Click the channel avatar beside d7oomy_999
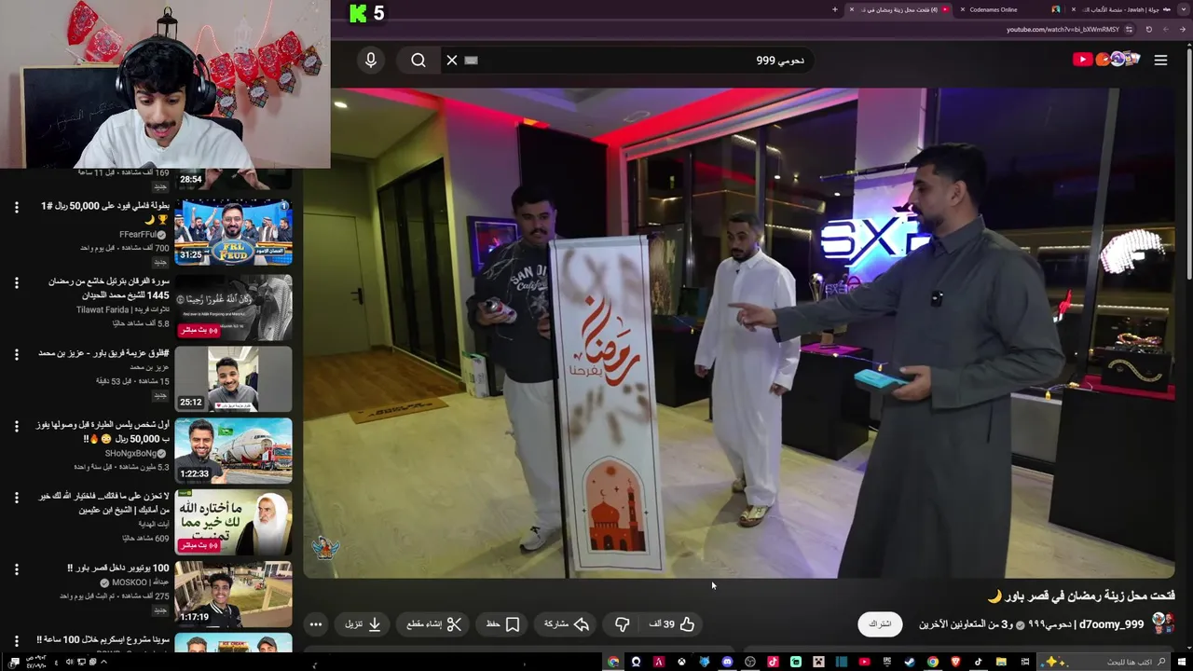This screenshot has width=1193, height=671. (1162, 623)
